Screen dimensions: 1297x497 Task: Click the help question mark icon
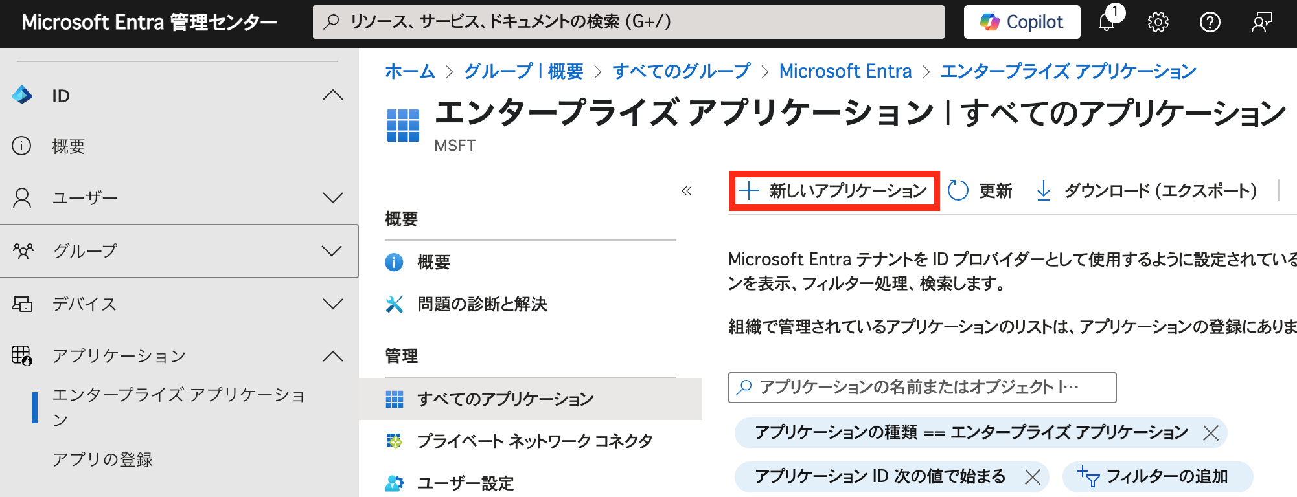point(1210,22)
